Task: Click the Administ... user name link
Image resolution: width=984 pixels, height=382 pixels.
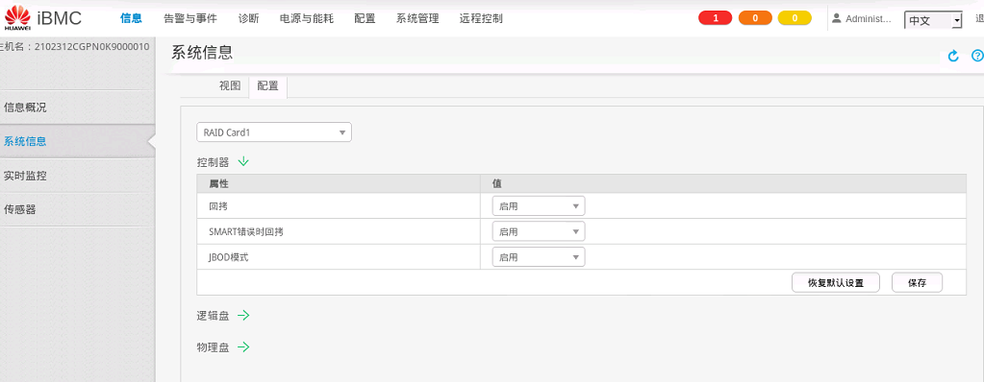Action: [x=869, y=19]
